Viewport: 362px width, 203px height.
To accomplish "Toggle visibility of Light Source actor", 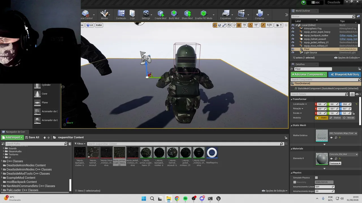I will (x=293, y=53).
